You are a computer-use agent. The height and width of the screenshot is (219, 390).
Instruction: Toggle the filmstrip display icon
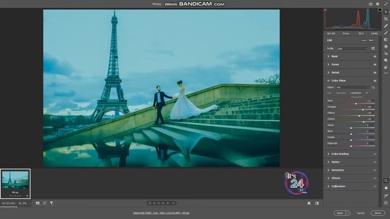38,203
